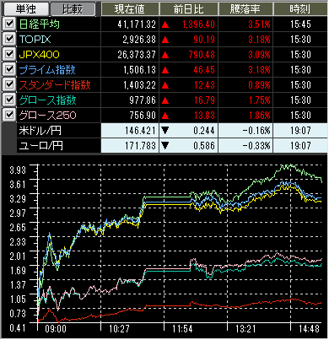Switch to the 比較 tab
Screen dimensions: 329x340
[x=73, y=9]
